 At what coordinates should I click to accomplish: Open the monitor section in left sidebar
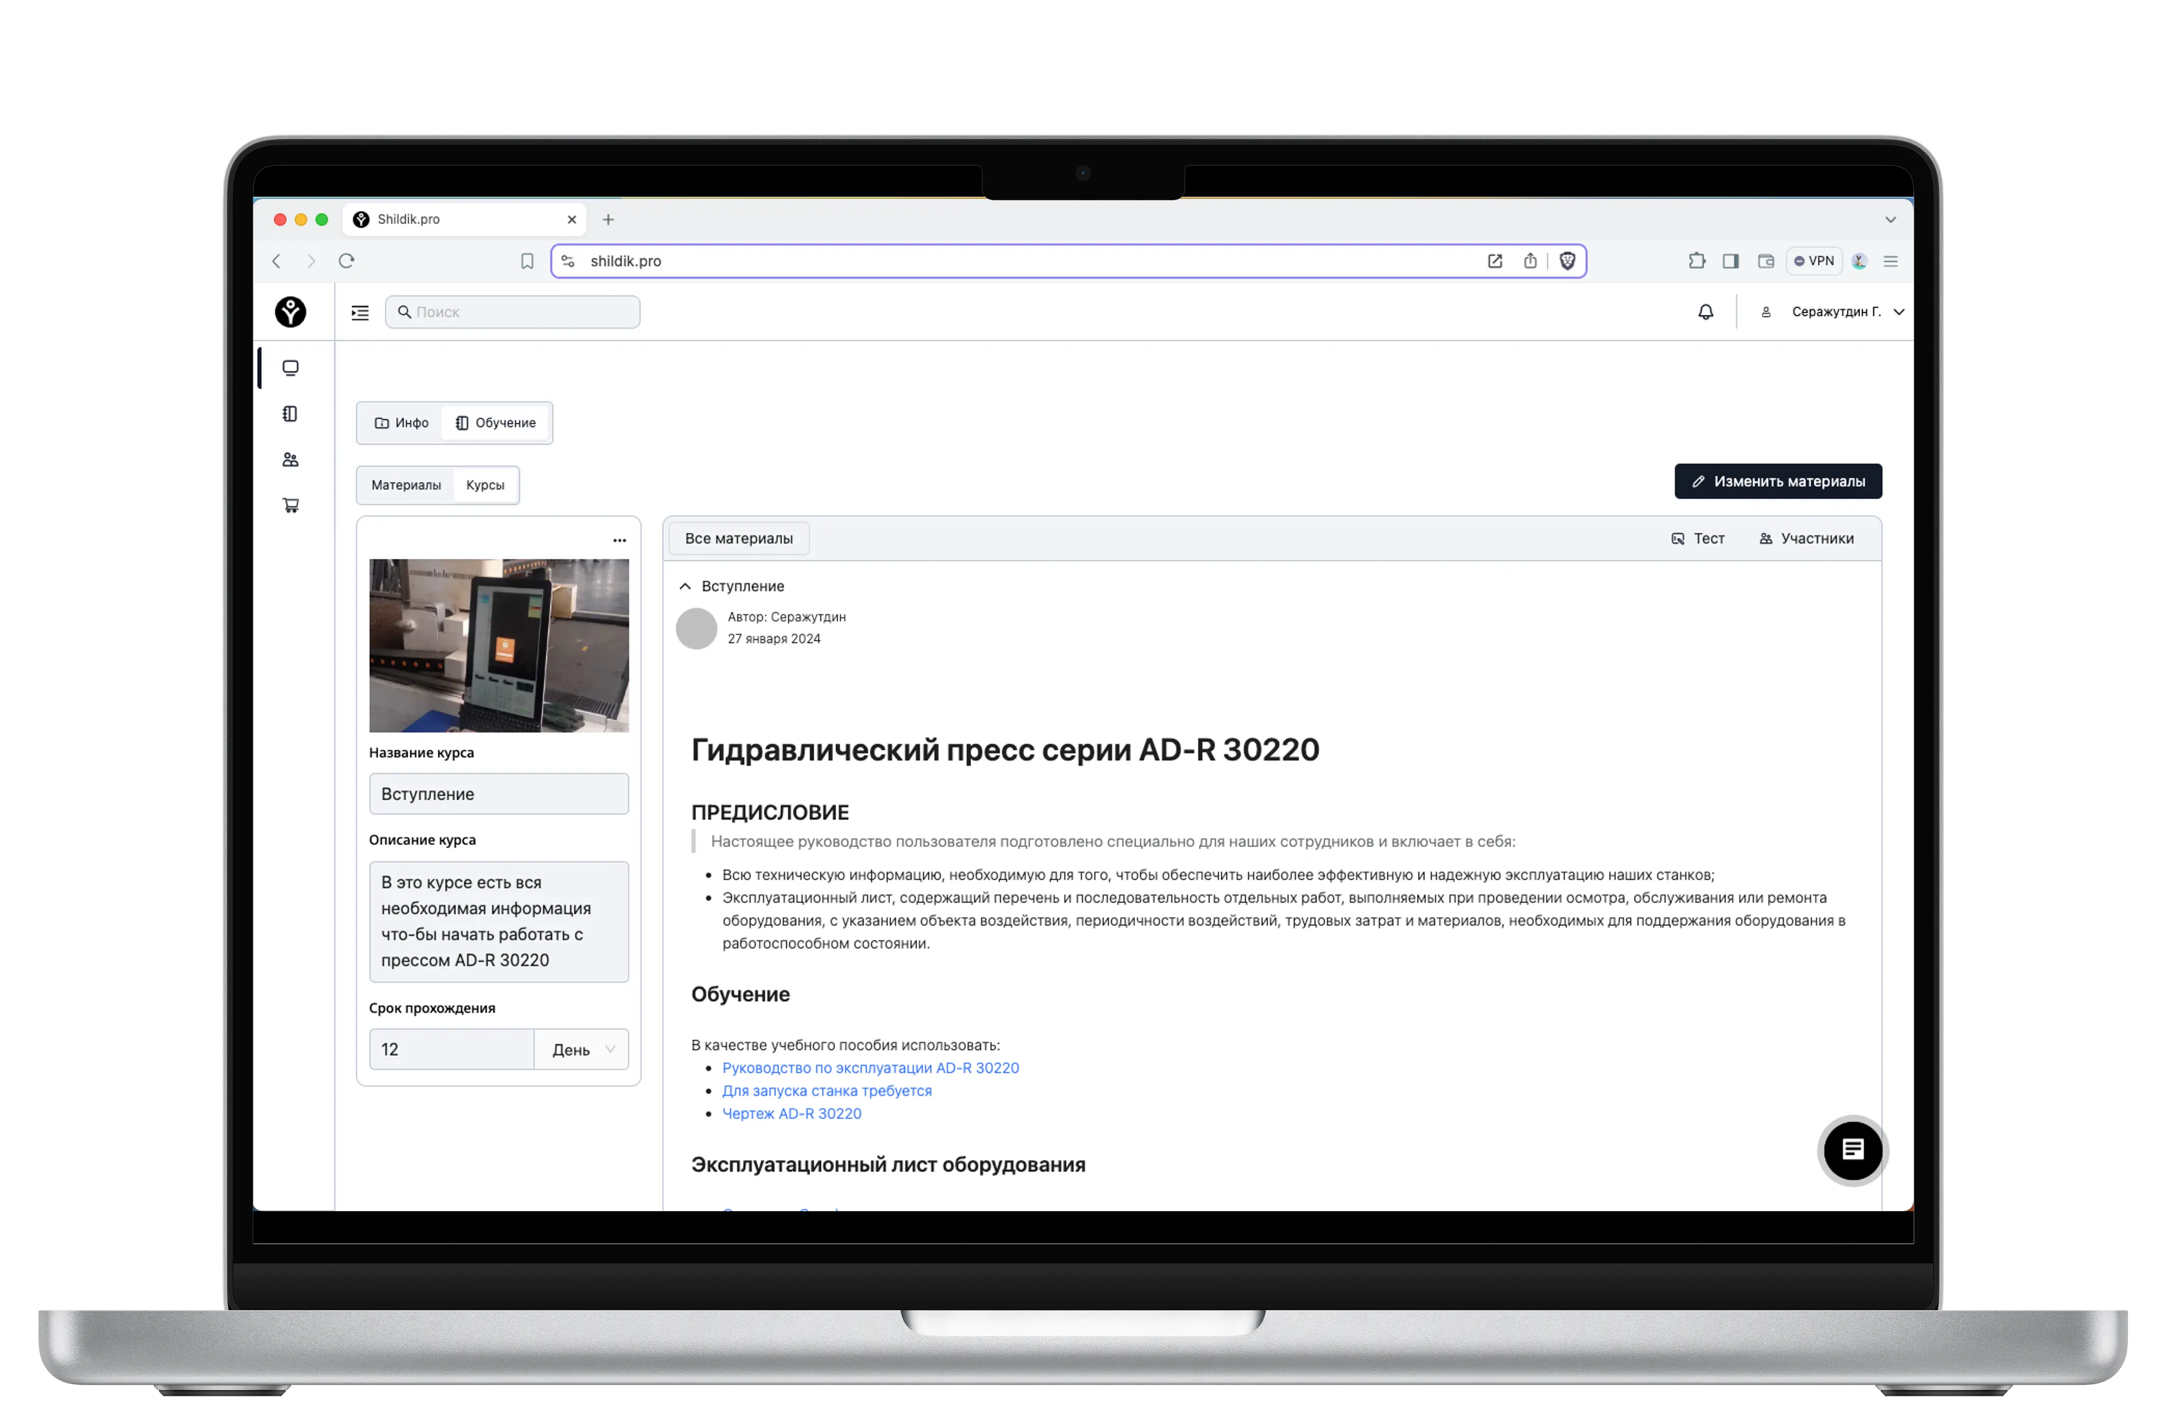[291, 368]
